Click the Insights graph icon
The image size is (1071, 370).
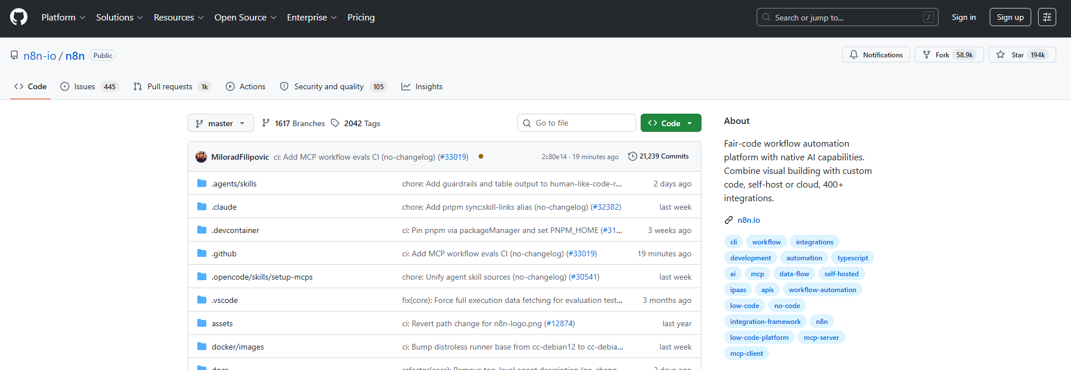pos(406,86)
